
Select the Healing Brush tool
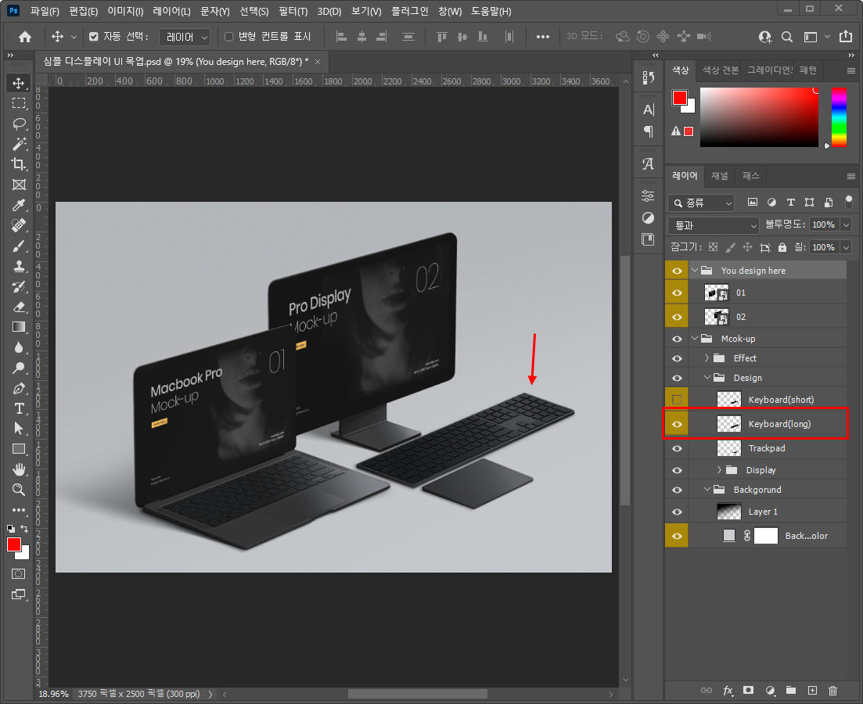[19, 225]
